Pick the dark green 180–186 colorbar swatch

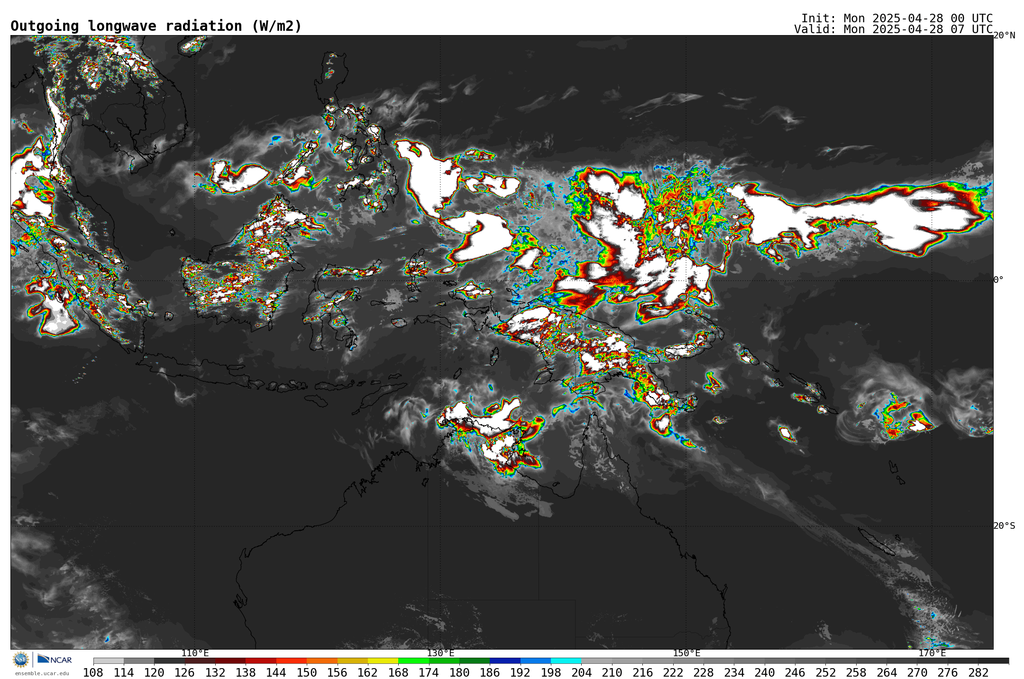pos(475,661)
